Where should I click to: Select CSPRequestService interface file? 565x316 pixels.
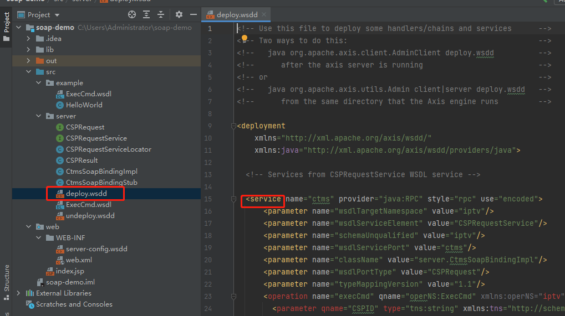click(x=96, y=138)
